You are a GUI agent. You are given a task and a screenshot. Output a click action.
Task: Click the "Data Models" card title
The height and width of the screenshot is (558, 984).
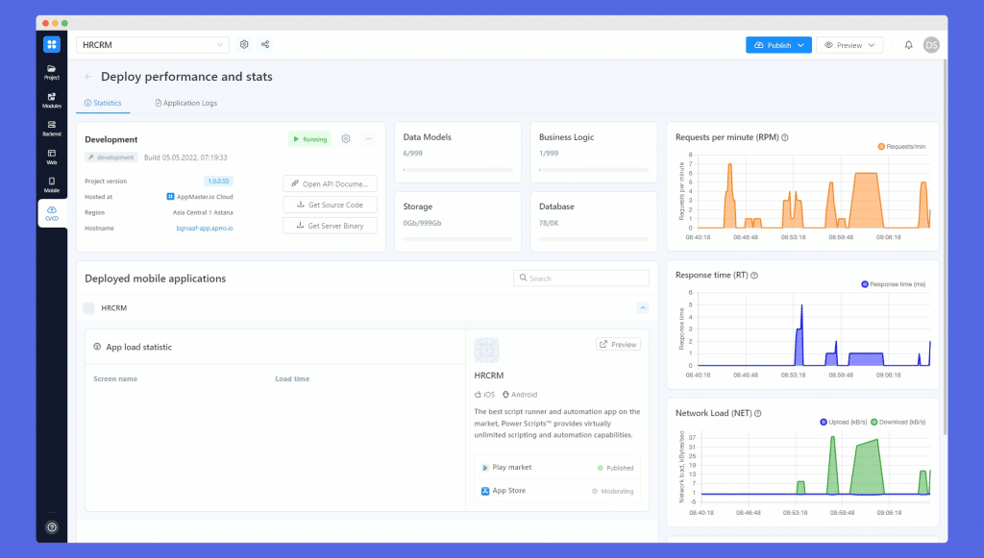coord(428,137)
